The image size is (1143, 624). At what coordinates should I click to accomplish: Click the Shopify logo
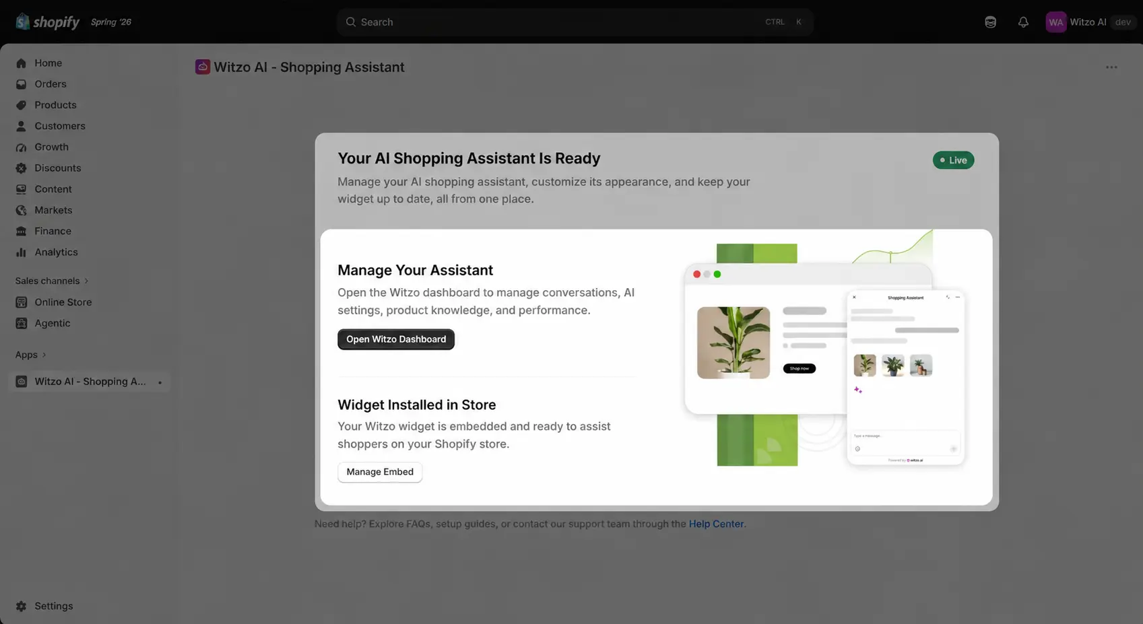tap(47, 22)
